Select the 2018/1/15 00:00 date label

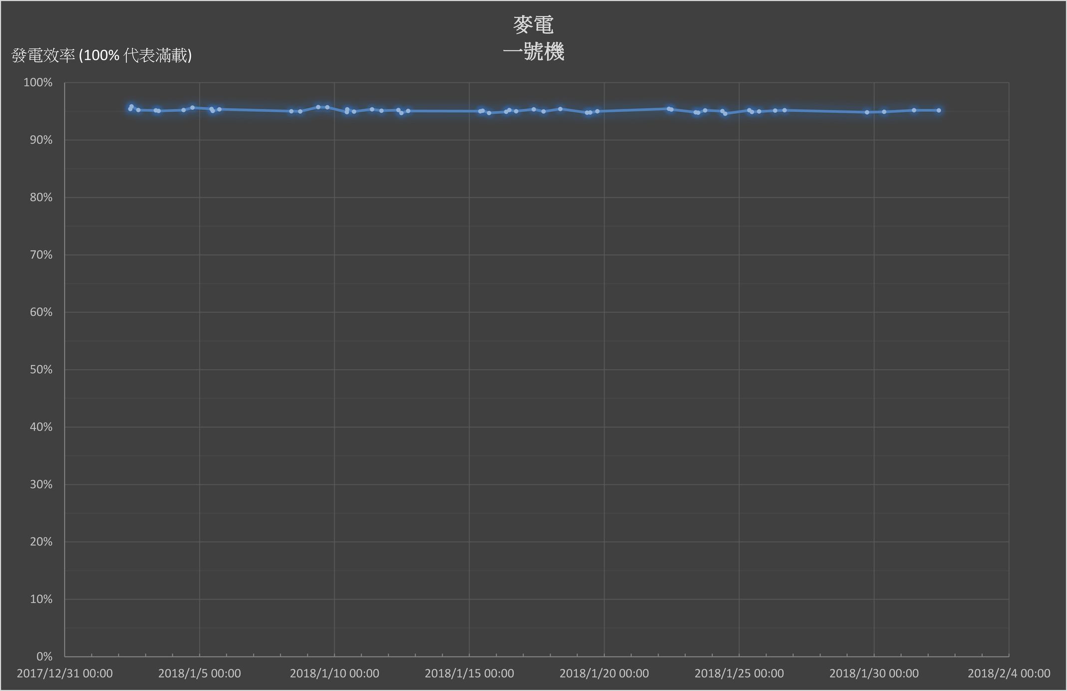(x=469, y=674)
